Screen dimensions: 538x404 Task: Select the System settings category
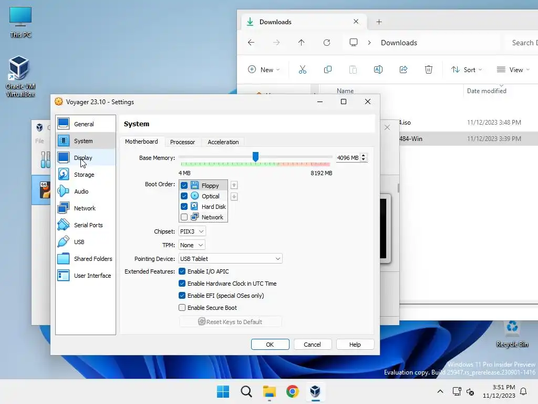(86, 141)
